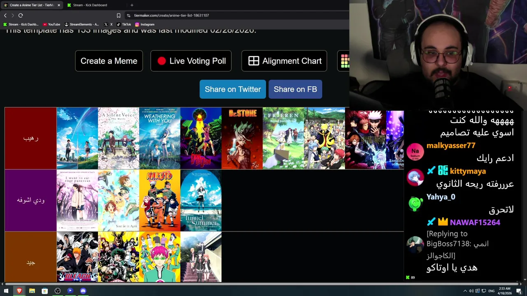The image size is (527, 296).
Task: Click chat username malkyasser77
Action: [x=451, y=146]
